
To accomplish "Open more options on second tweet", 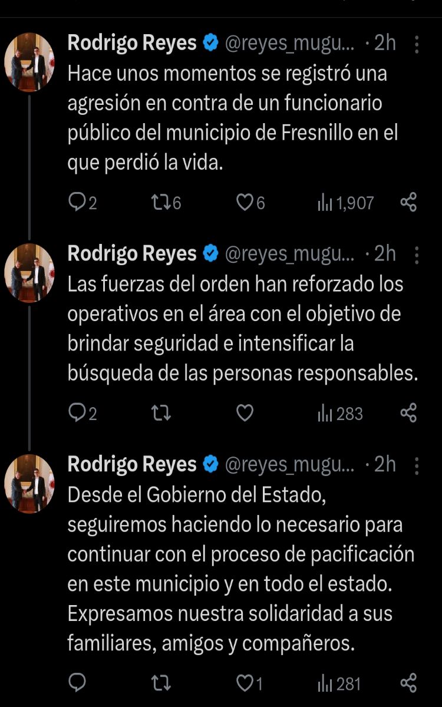I will (x=417, y=255).
